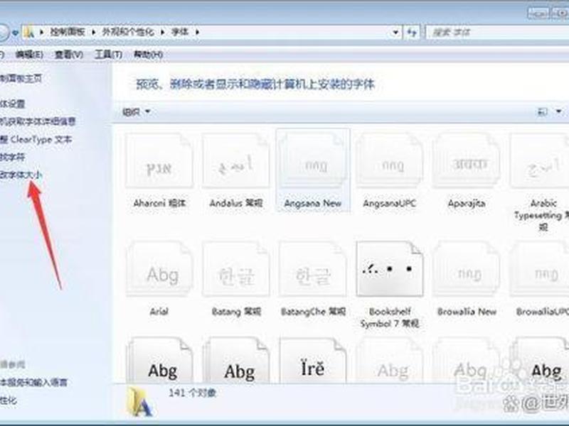Expand breadcrumb arrow before 控制面板
Image resolution: width=569 pixels, height=426 pixels.
pyautogui.click(x=41, y=32)
